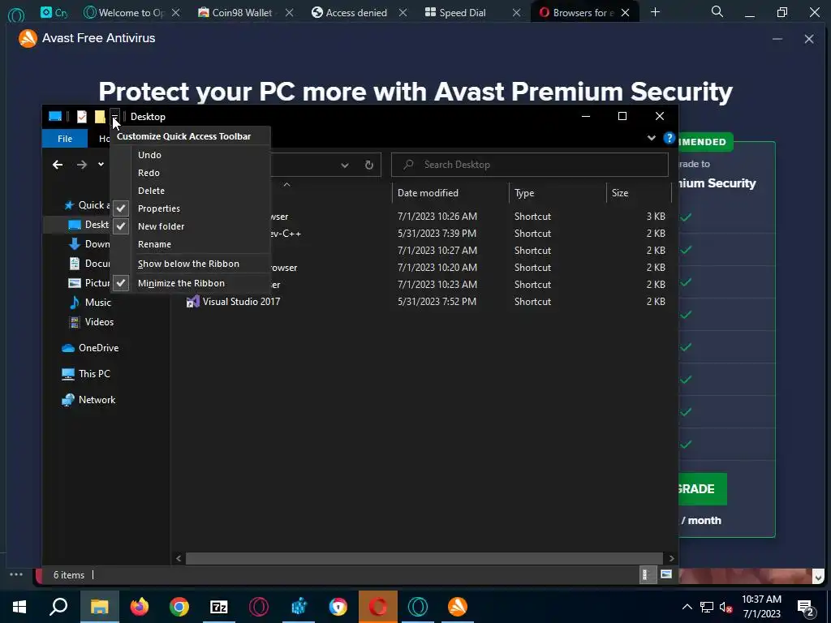Open recent locations dropdown near forward arrow
This screenshot has height=623, width=831.
point(101,164)
